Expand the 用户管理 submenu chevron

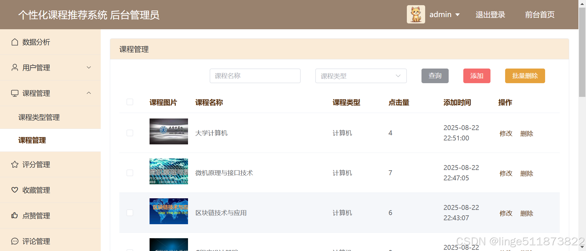point(89,67)
